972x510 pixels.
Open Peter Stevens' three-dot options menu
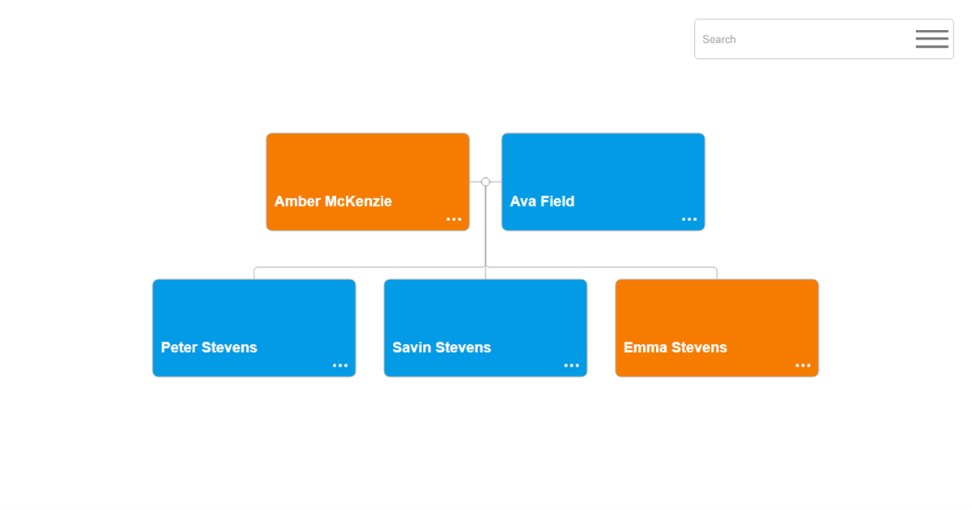[340, 365]
